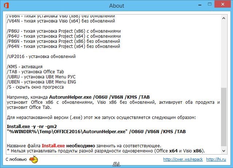
Task: Click bold AutorunHelper.exe /O86U /V86N command
Action: click(99, 97)
